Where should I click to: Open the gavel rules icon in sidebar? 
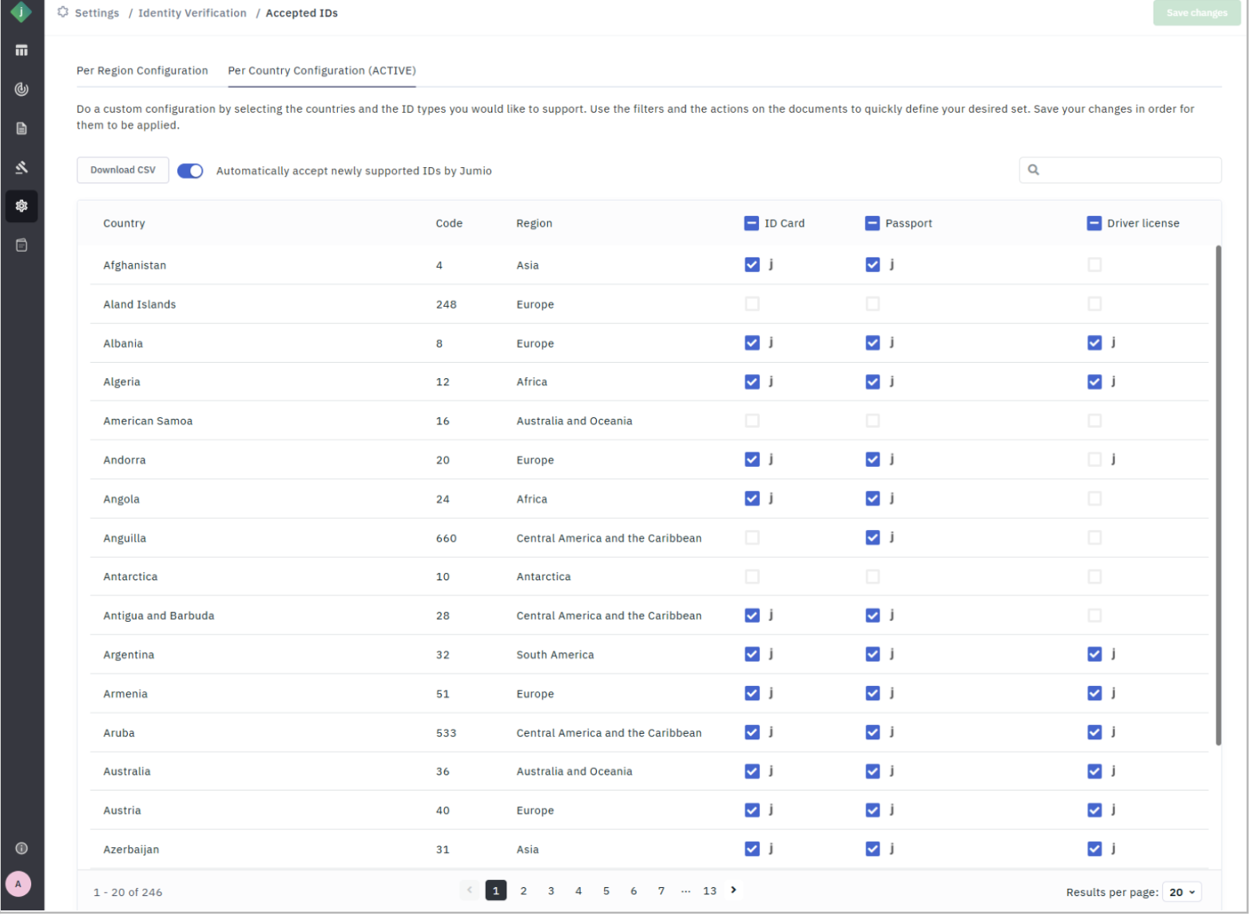coord(22,168)
